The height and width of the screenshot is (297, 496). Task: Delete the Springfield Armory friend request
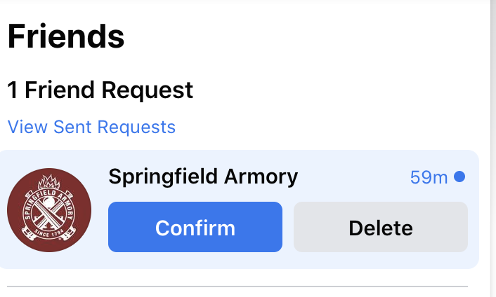coord(381,227)
